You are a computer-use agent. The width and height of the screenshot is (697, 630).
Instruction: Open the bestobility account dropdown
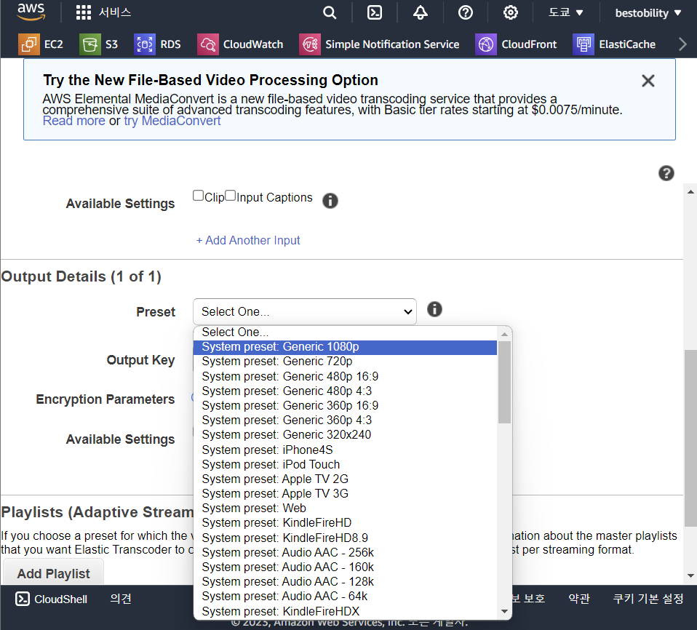[648, 13]
